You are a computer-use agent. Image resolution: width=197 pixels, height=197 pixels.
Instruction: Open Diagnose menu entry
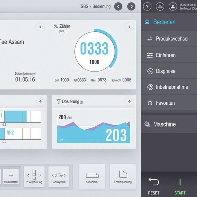click(169, 71)
